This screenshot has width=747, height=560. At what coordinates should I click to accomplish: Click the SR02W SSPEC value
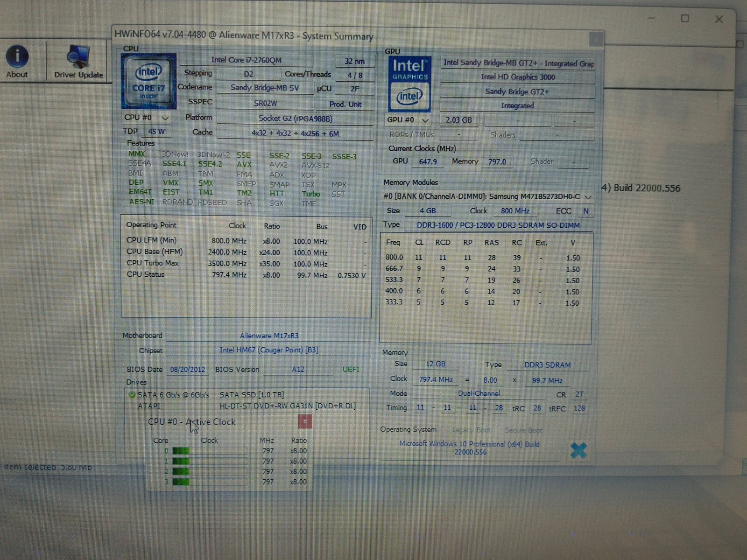[265, 103]
